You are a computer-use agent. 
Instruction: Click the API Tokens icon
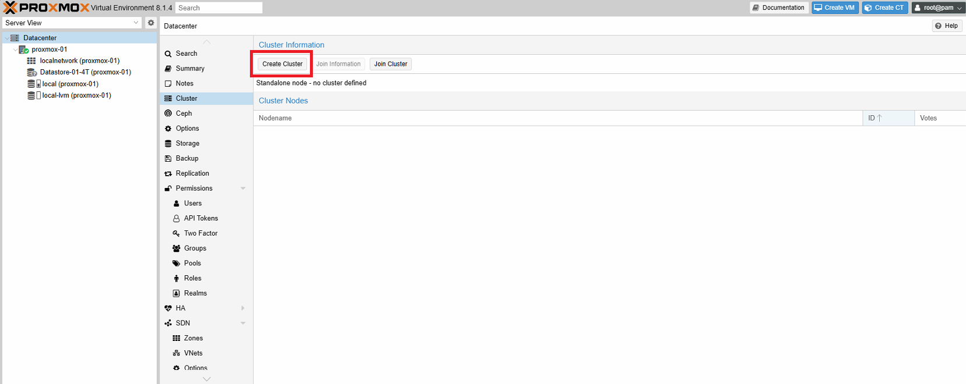click(177, 219)
